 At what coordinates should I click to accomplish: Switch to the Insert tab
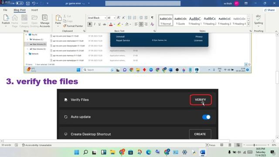pyautogui.click(x=34, y=10)
